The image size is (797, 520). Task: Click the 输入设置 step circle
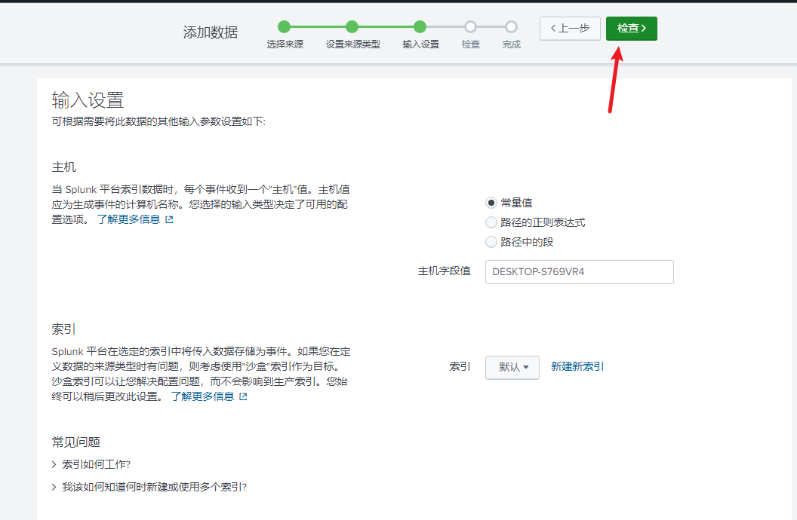click(x=420, y=27)
